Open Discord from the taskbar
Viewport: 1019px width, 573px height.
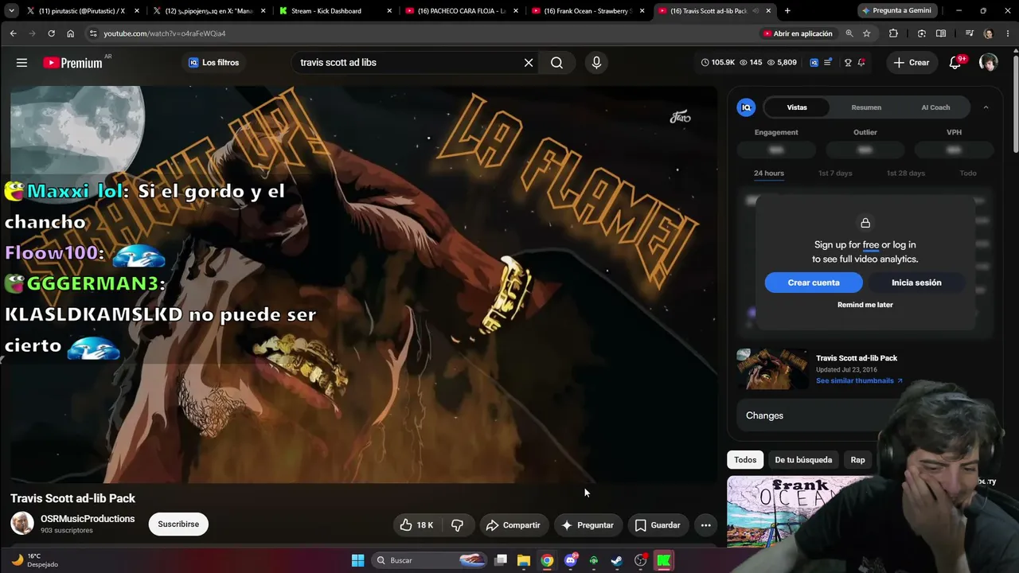click(x=570, y=560)
